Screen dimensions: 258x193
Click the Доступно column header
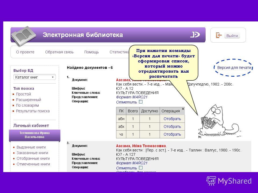point(150,111)
